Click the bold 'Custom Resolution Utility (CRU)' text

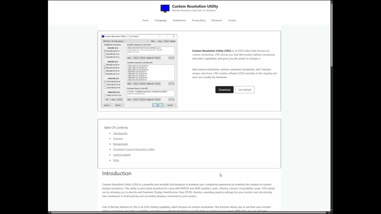click(212, 51)
